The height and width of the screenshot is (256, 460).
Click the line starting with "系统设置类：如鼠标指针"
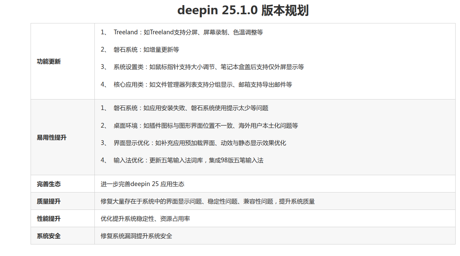[x=209, y=67]
